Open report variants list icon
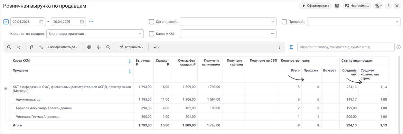Image resolution: width=403 pixels, height=134 pixels. tap(337, 6)
